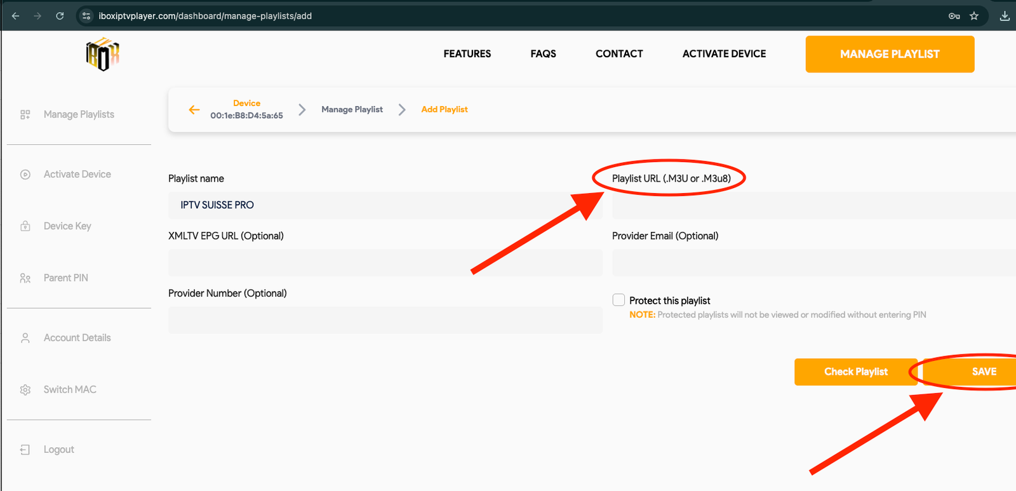Click the Playlist URL input field
Screen dimensions: 1016x491
[813, 206]
